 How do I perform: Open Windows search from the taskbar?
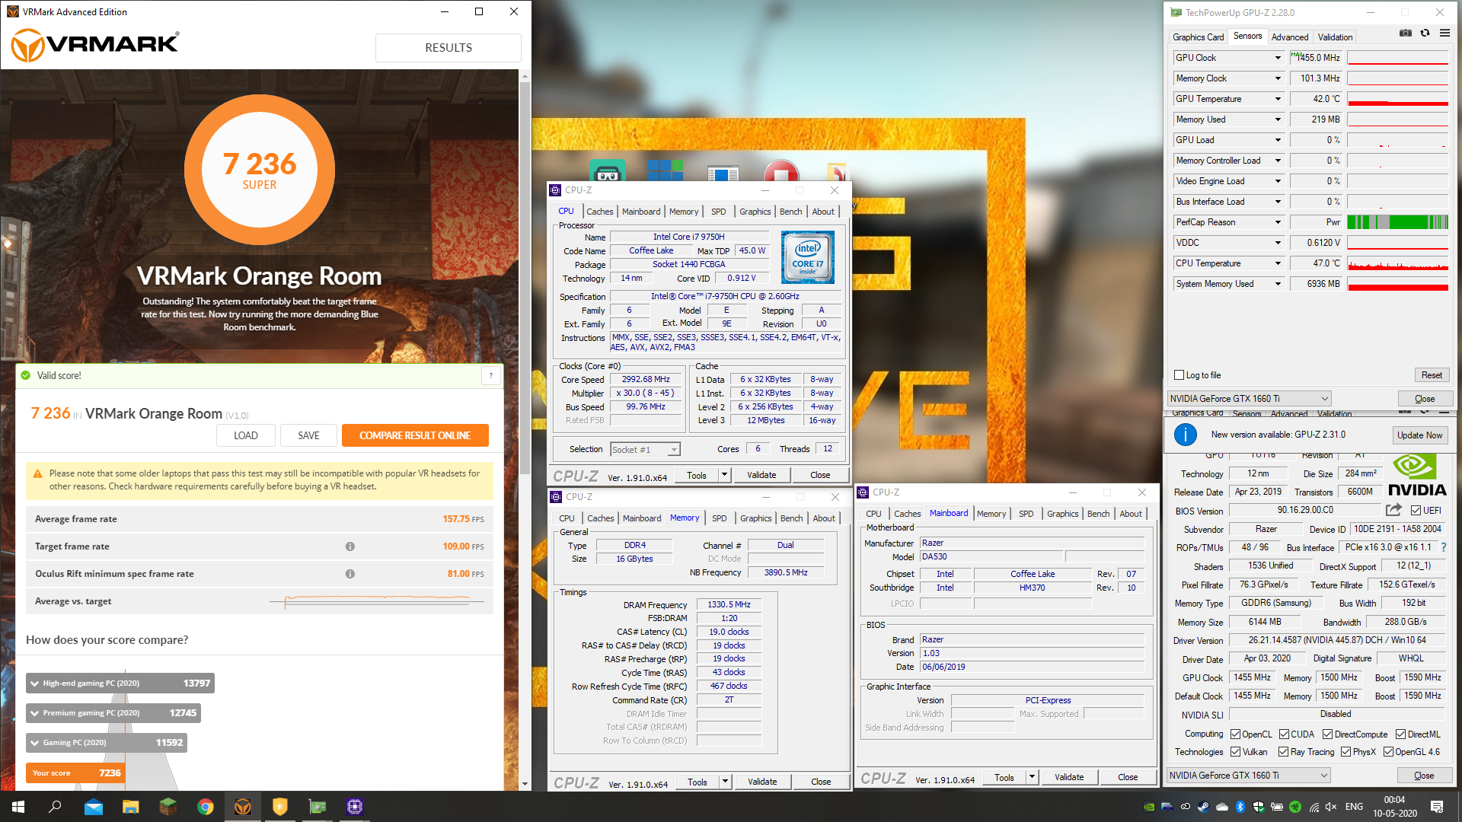(x=55, y=807)
